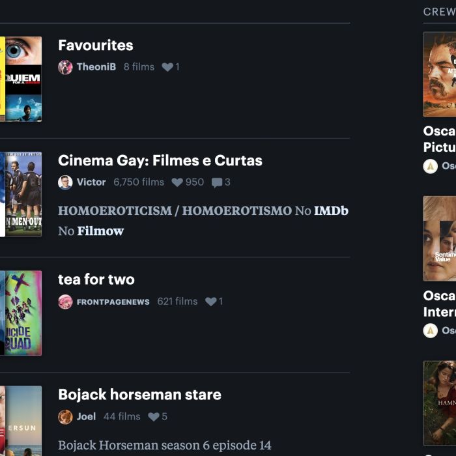Open Bojack horseman stare list
The height and width of the screenshot is (456, 456).
[x=139, y=395]
